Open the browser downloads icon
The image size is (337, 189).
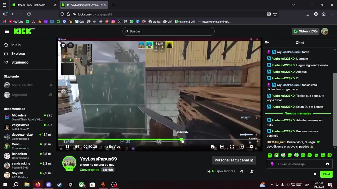point(308,14)
